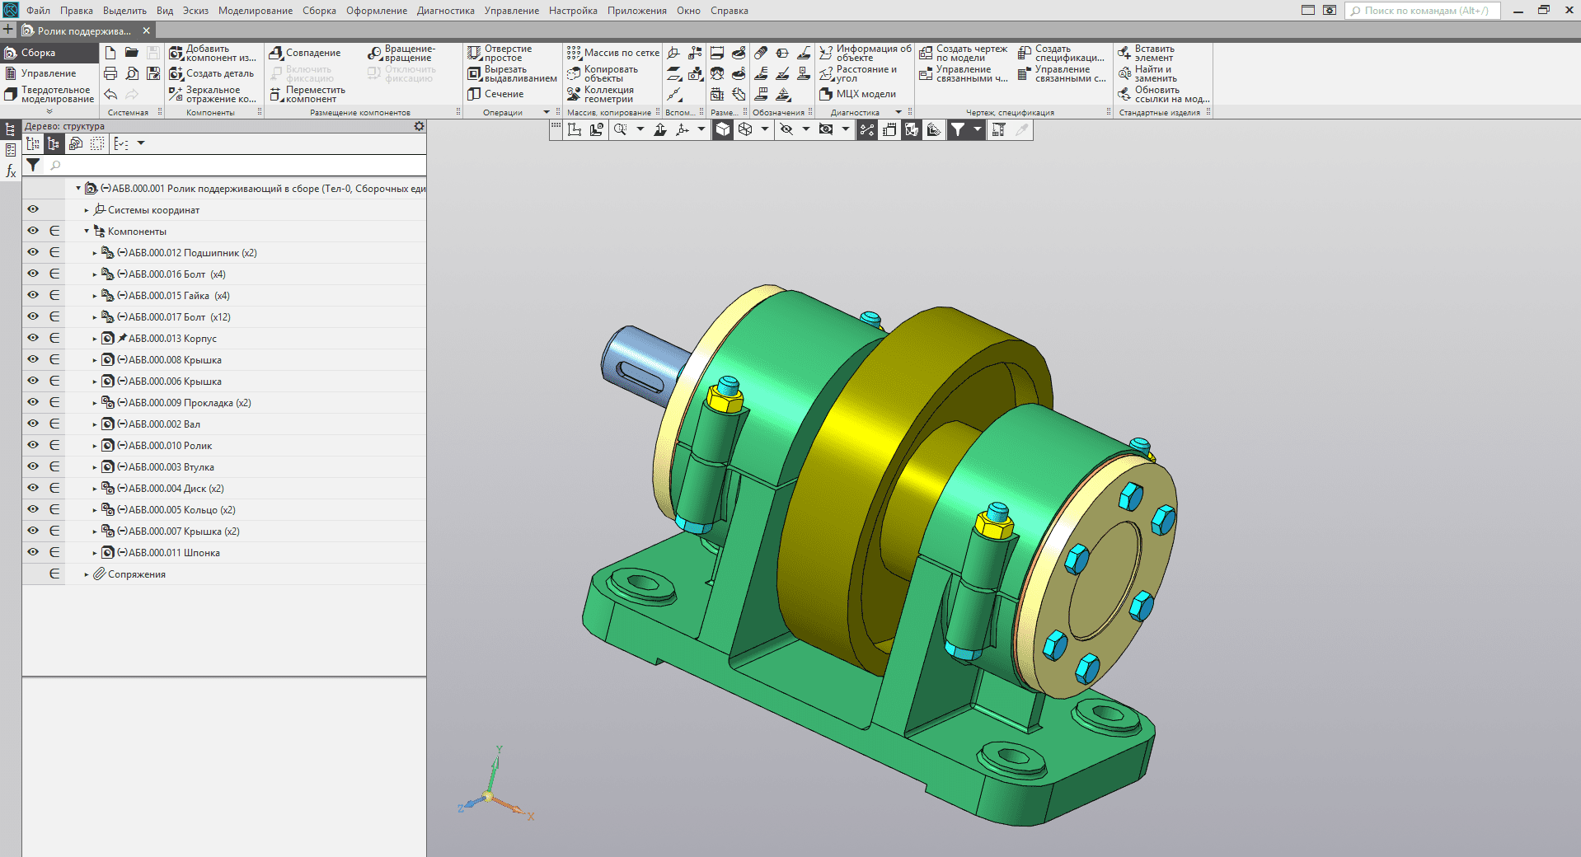Click the Print preview magnifier icon
This screenshot has height=857, width=1581.
[132, 73]
